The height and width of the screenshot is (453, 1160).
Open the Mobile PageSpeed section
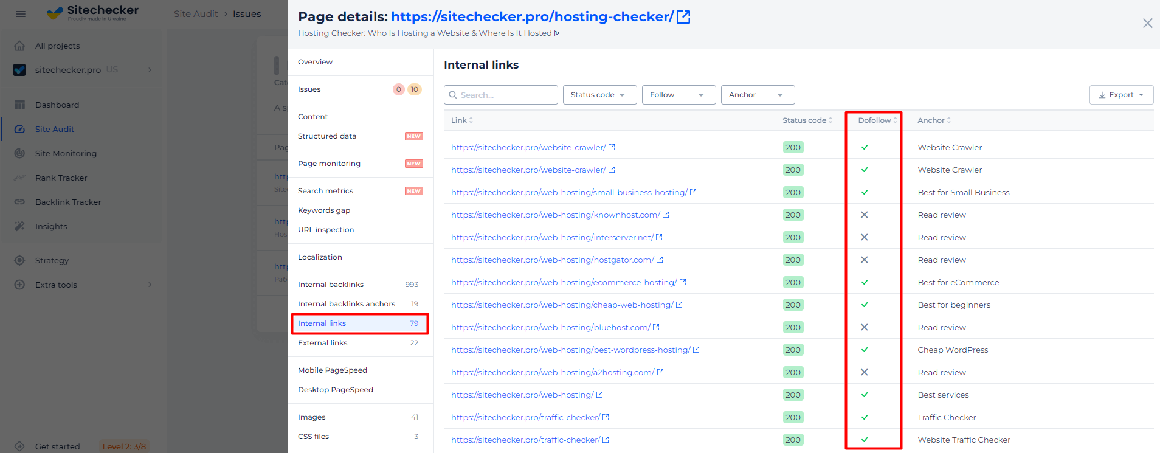(x=333, y=370)
